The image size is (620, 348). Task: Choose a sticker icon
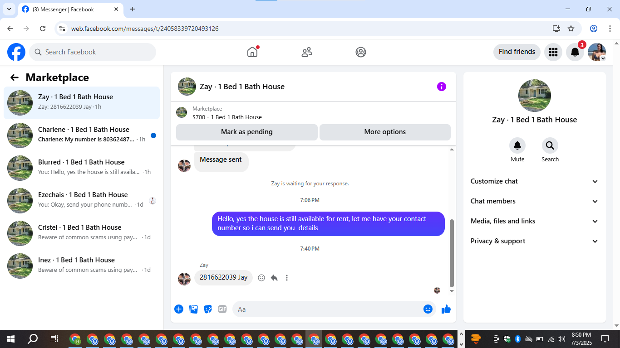208,309
